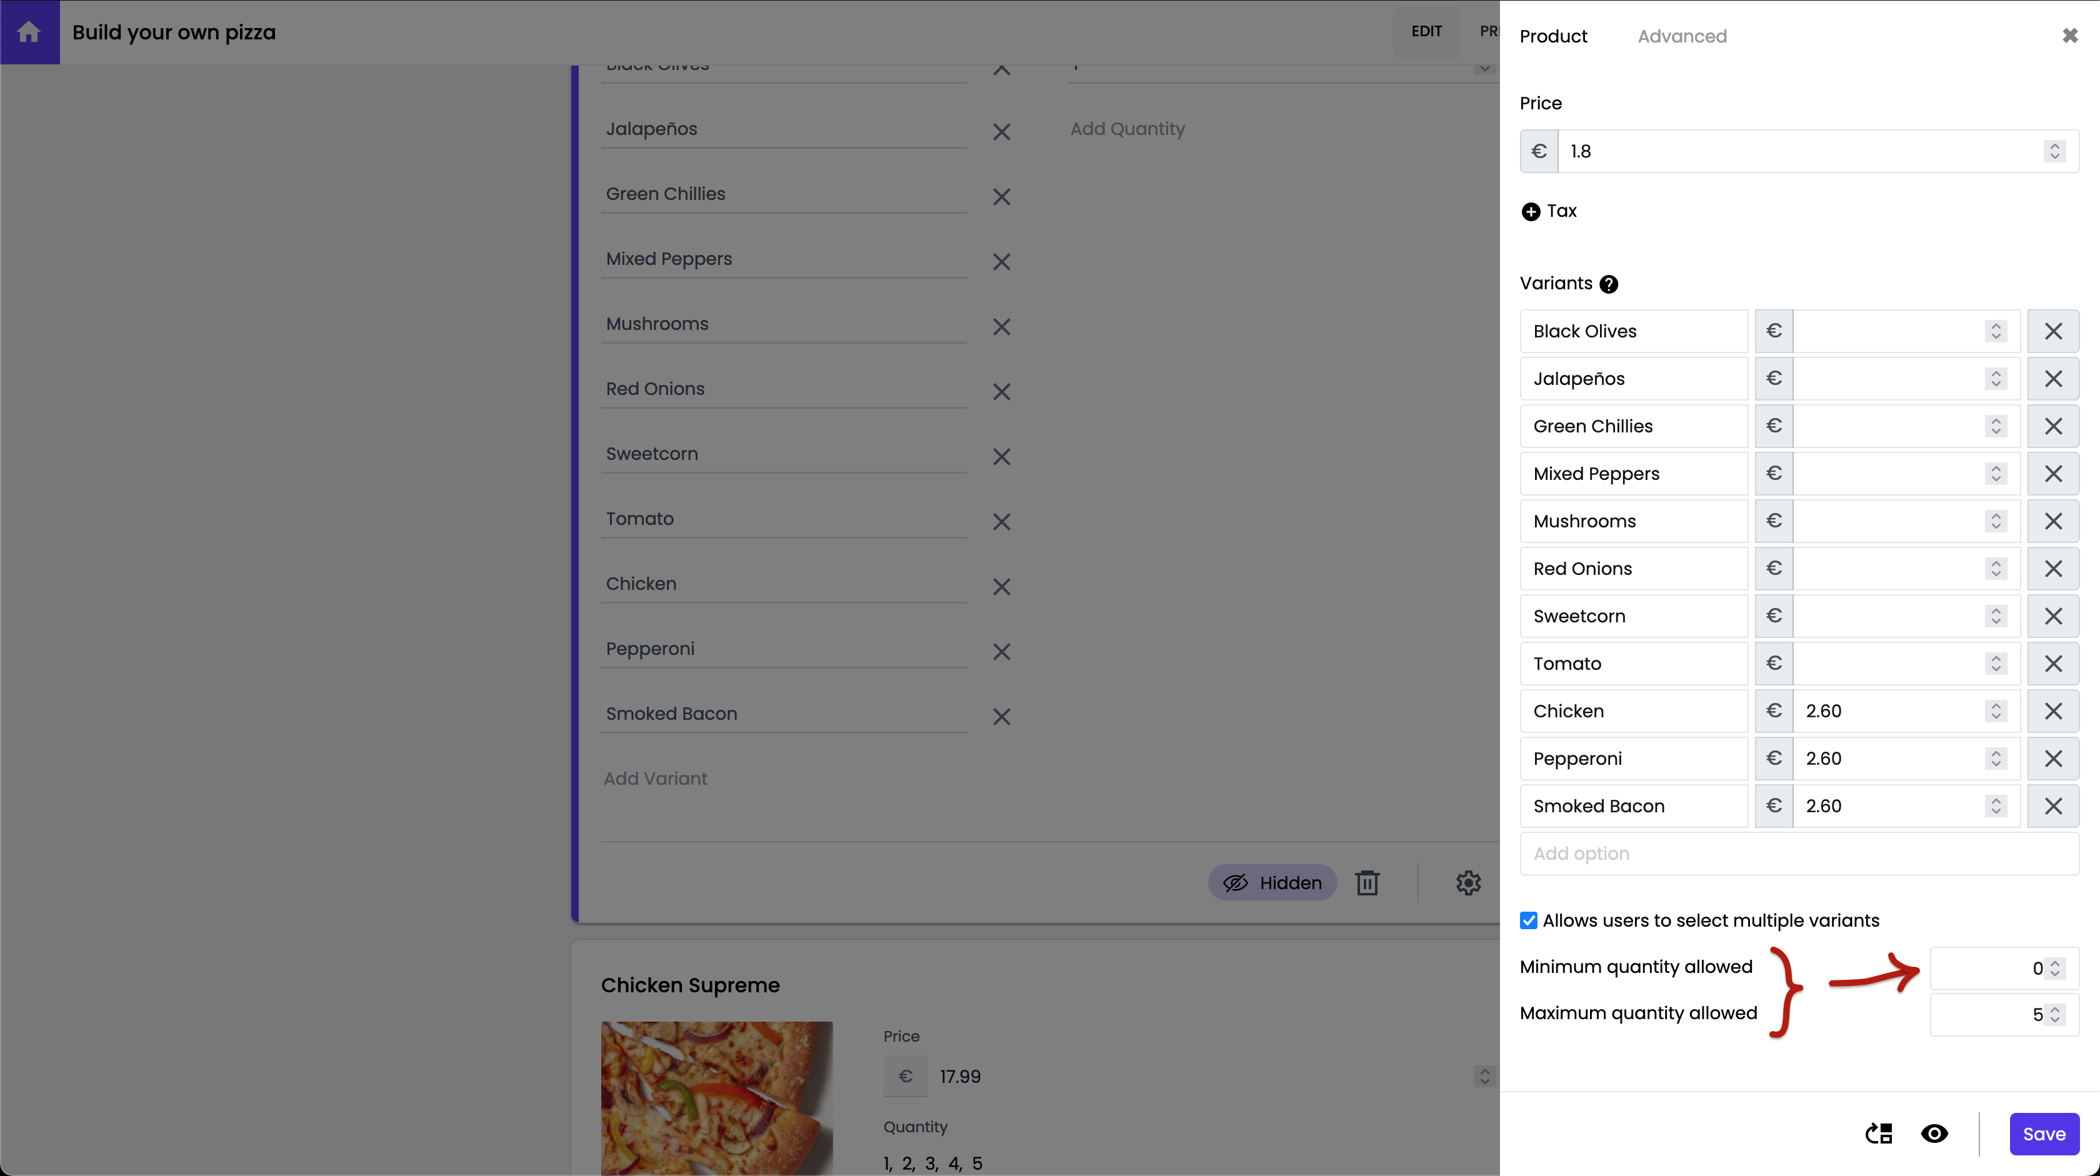The height and width of the screenshot is (1176, 2100).
Task: Toggle Allows users to select multiple variants
Action: click(x=1529, y=920)
